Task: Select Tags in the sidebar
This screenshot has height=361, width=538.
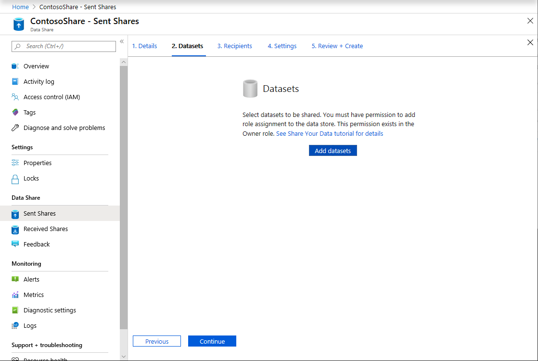Action: click(x=30, y=112)
